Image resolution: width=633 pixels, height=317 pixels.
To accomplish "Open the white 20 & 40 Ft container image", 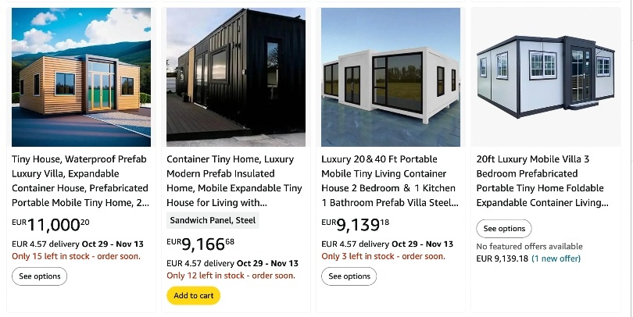I will [x=391, y=77].
